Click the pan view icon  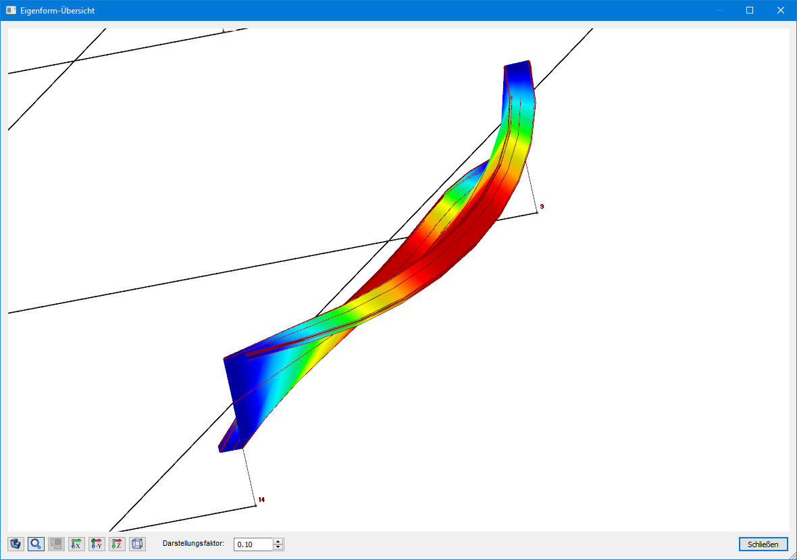tap(56, 544)
